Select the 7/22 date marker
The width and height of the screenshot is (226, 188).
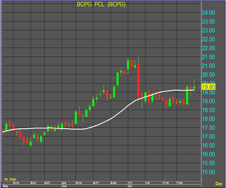(180, 183)
